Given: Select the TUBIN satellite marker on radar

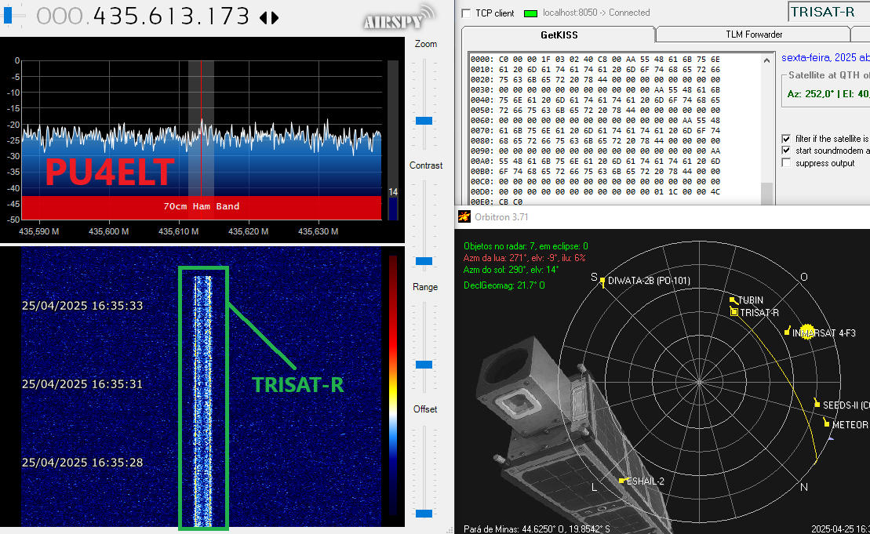Looking at the screenshot, I should tap(732, 300).
